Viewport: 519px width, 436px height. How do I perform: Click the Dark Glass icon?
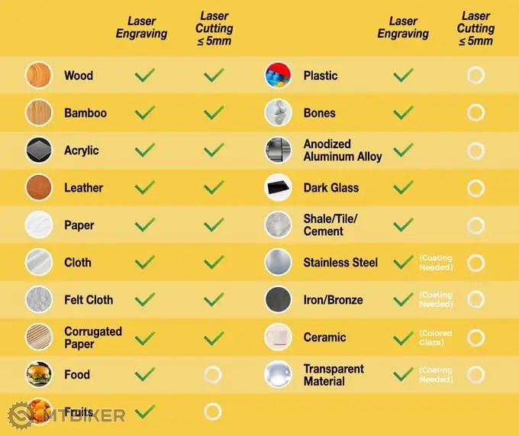pos(278,188)
